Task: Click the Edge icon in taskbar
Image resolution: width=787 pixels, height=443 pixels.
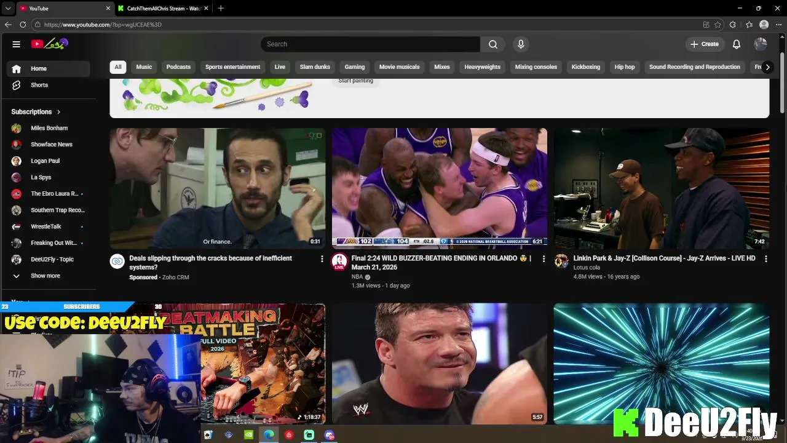Action: 269,434
